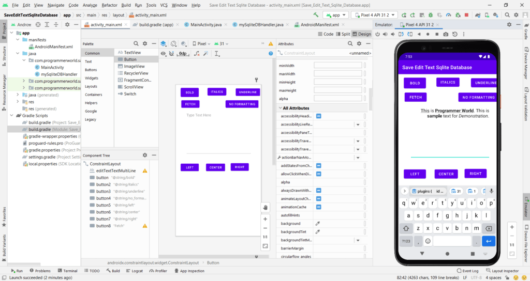Tap BOLD button in emulator
This screenshot has height=281, width=530.
[x=415, y=83]
